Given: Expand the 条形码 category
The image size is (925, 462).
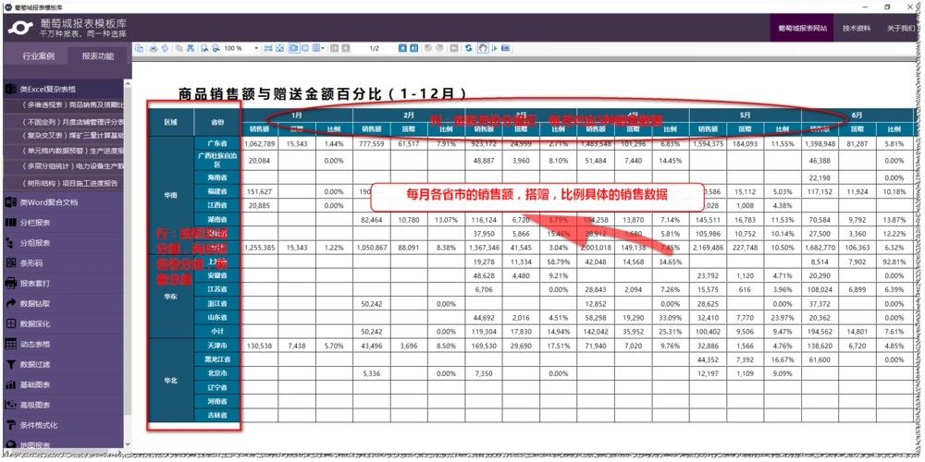Looking at the screenshot, I should click(x=63, y=262).
